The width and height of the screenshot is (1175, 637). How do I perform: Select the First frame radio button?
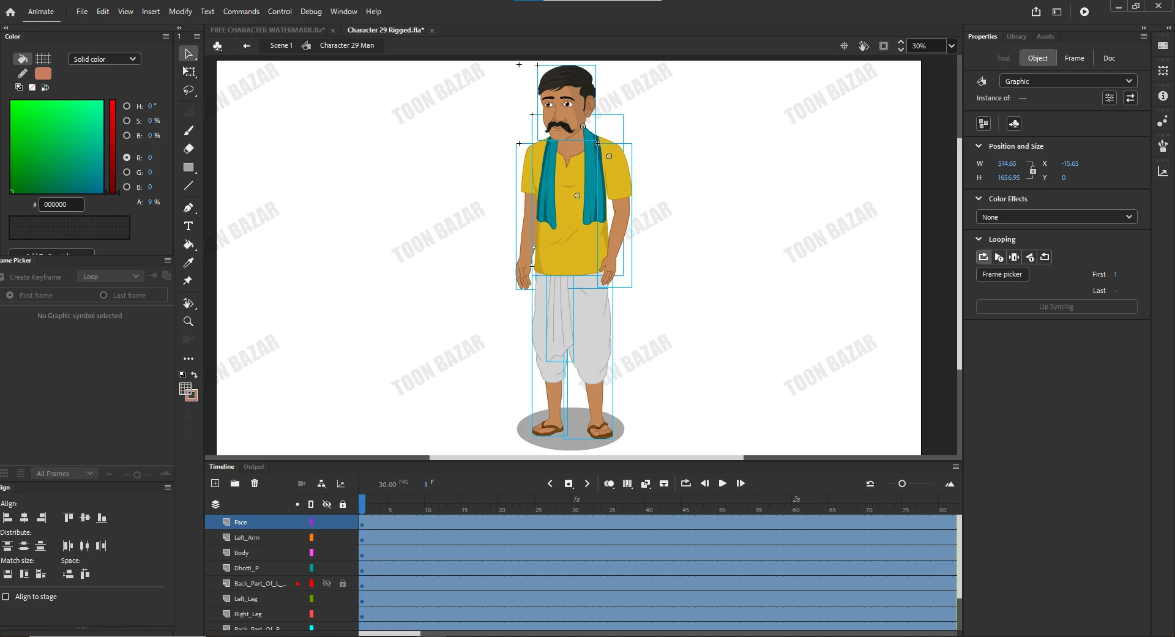pos(10,295)
